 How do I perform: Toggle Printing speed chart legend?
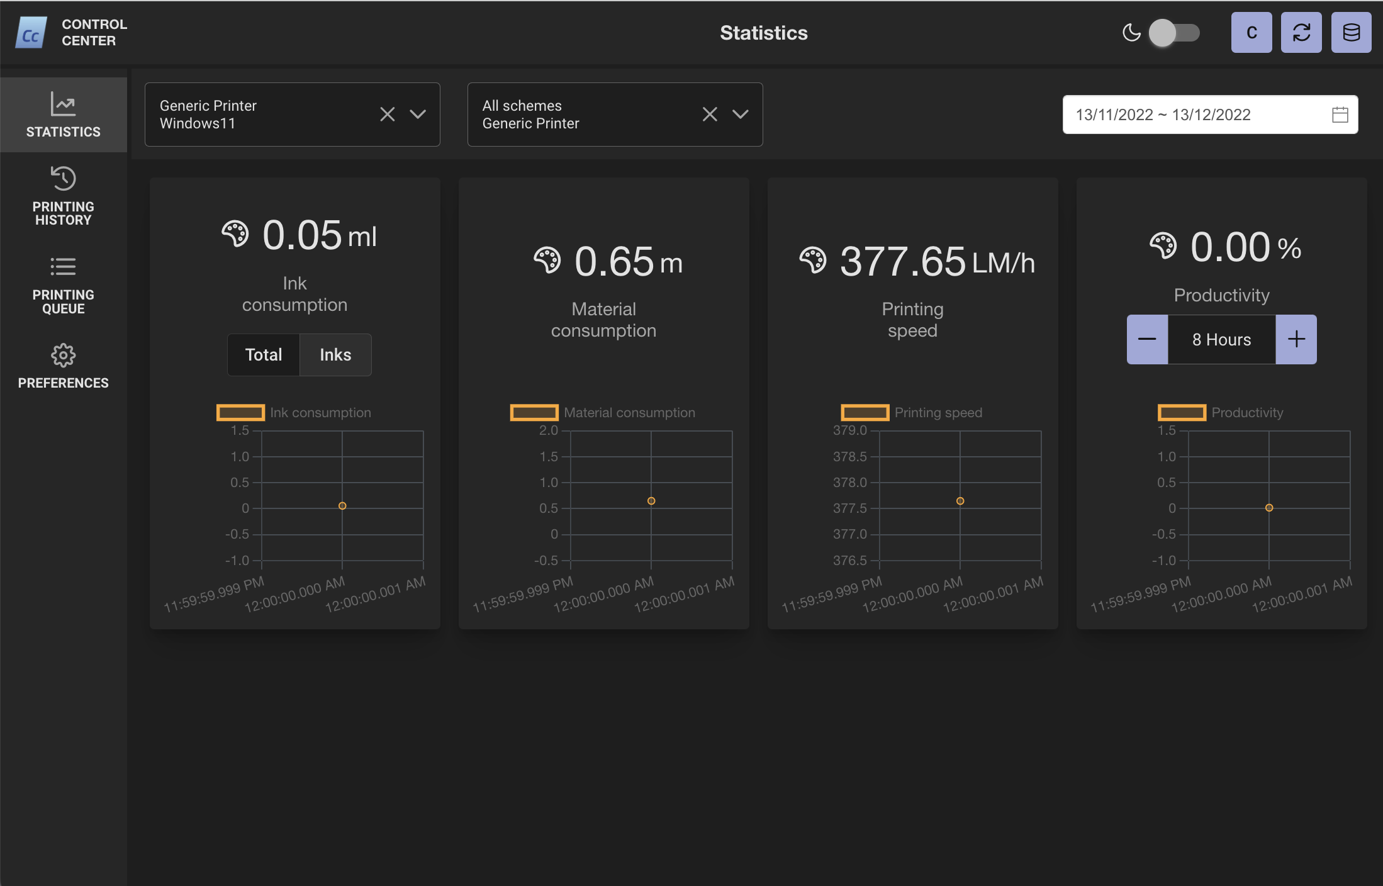coord(912,413)
